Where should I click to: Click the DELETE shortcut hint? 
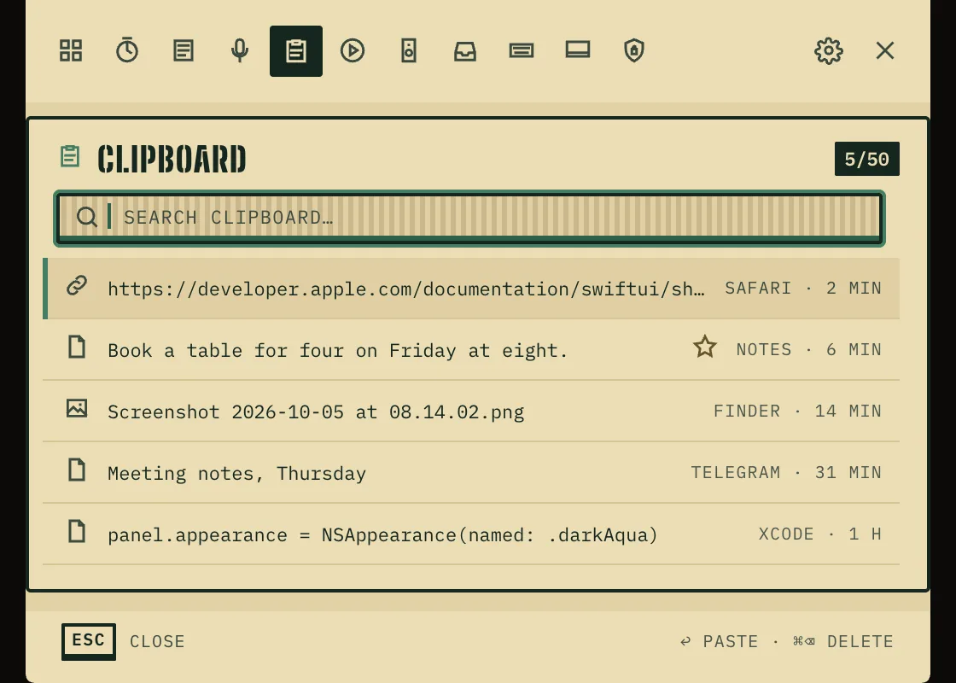[843, 641]
